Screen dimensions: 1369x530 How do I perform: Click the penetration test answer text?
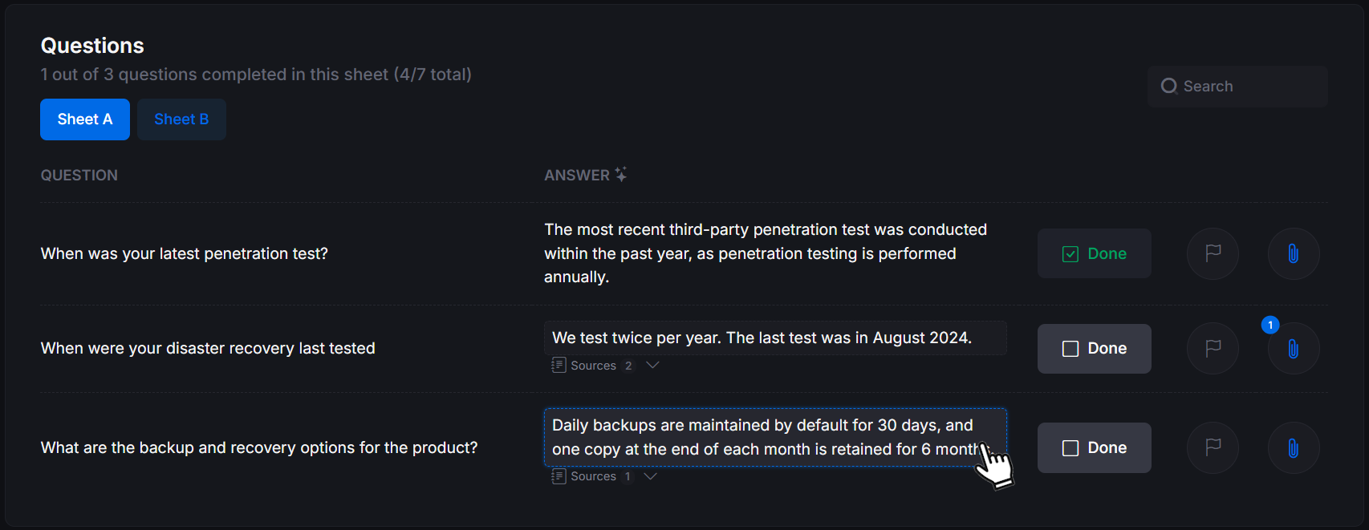click(x=765, y=253)
